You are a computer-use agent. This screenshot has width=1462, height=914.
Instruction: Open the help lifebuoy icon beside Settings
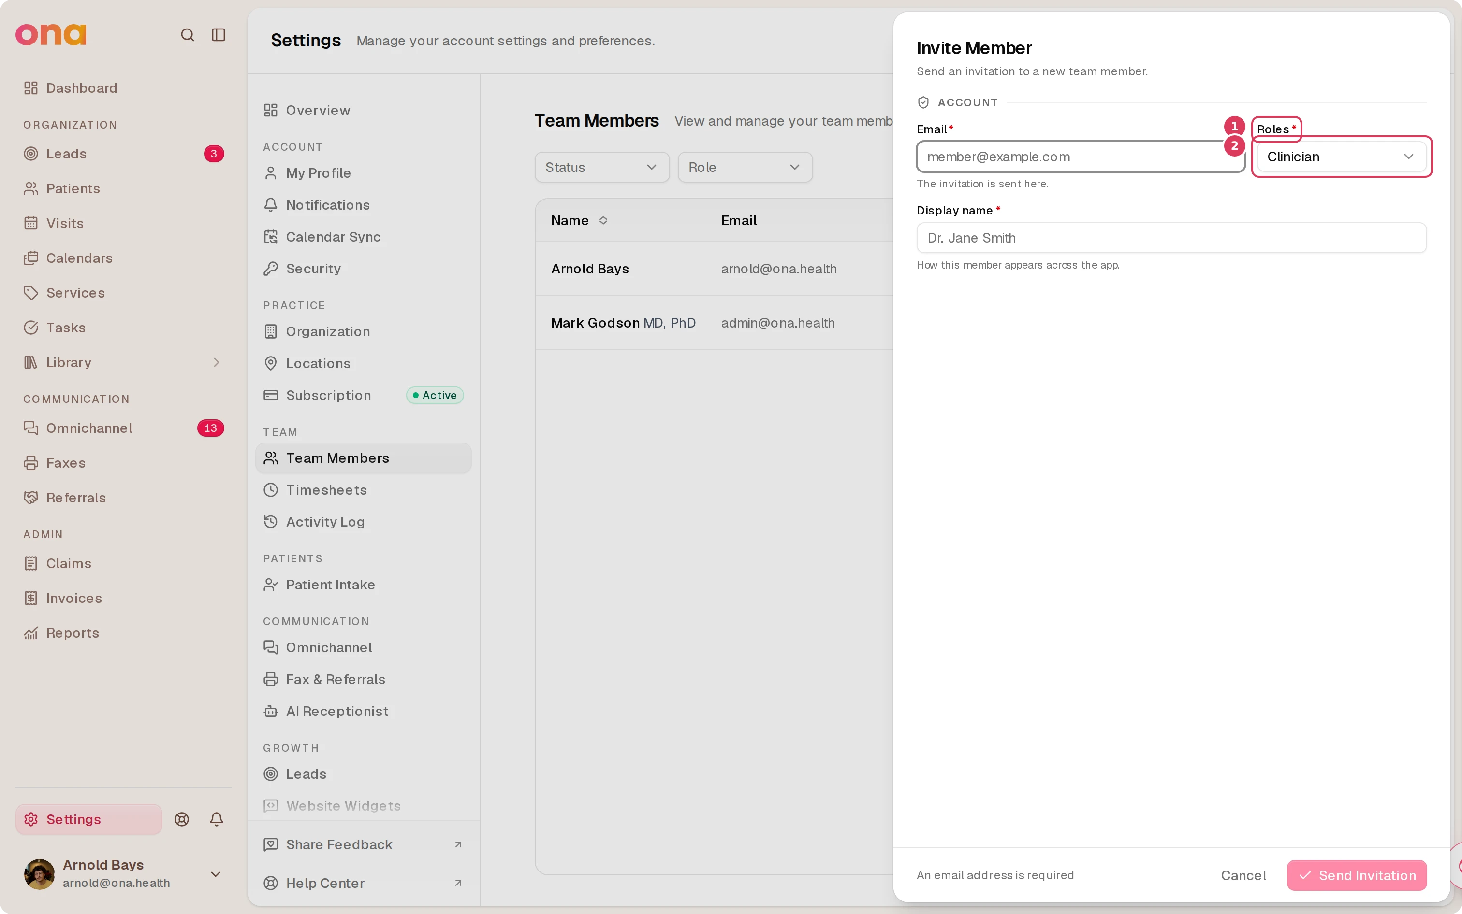(181, 819)
